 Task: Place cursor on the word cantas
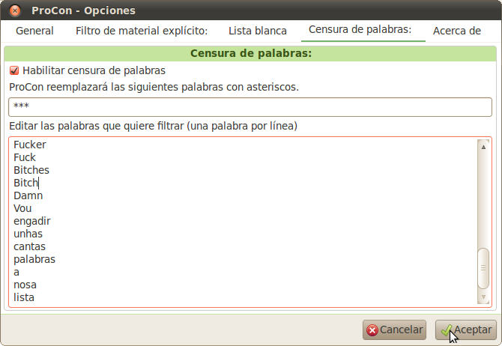[29, 246]
